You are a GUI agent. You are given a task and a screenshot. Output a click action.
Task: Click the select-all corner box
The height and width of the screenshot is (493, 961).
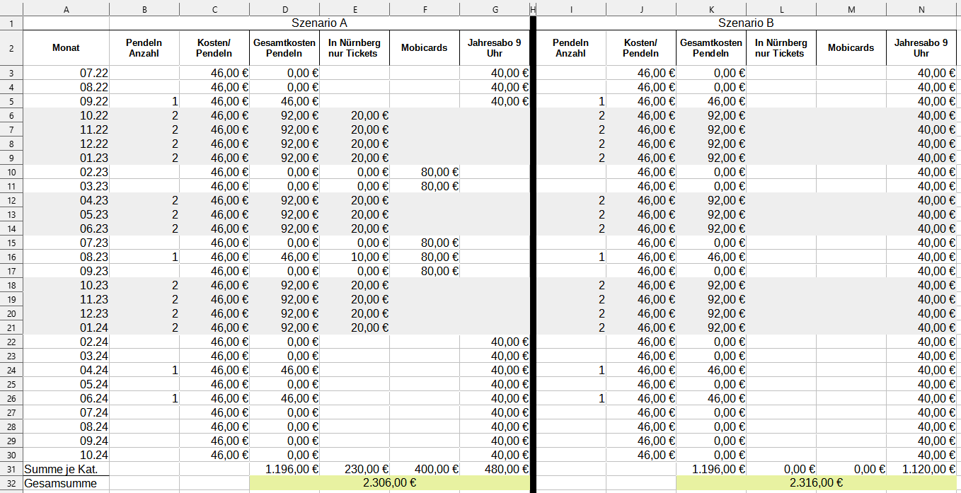(x=11, y=9)
